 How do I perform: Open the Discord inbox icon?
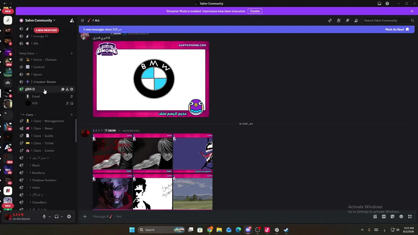coord(379,4)
